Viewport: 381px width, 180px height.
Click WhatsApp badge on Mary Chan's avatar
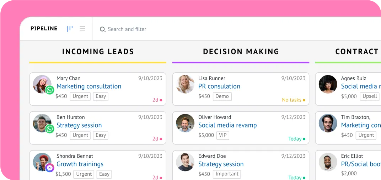click(50, 90)
